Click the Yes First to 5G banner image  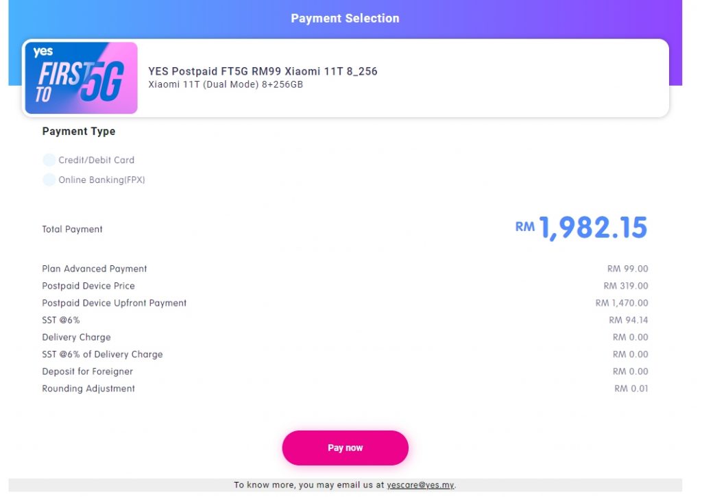coord(82,78)
